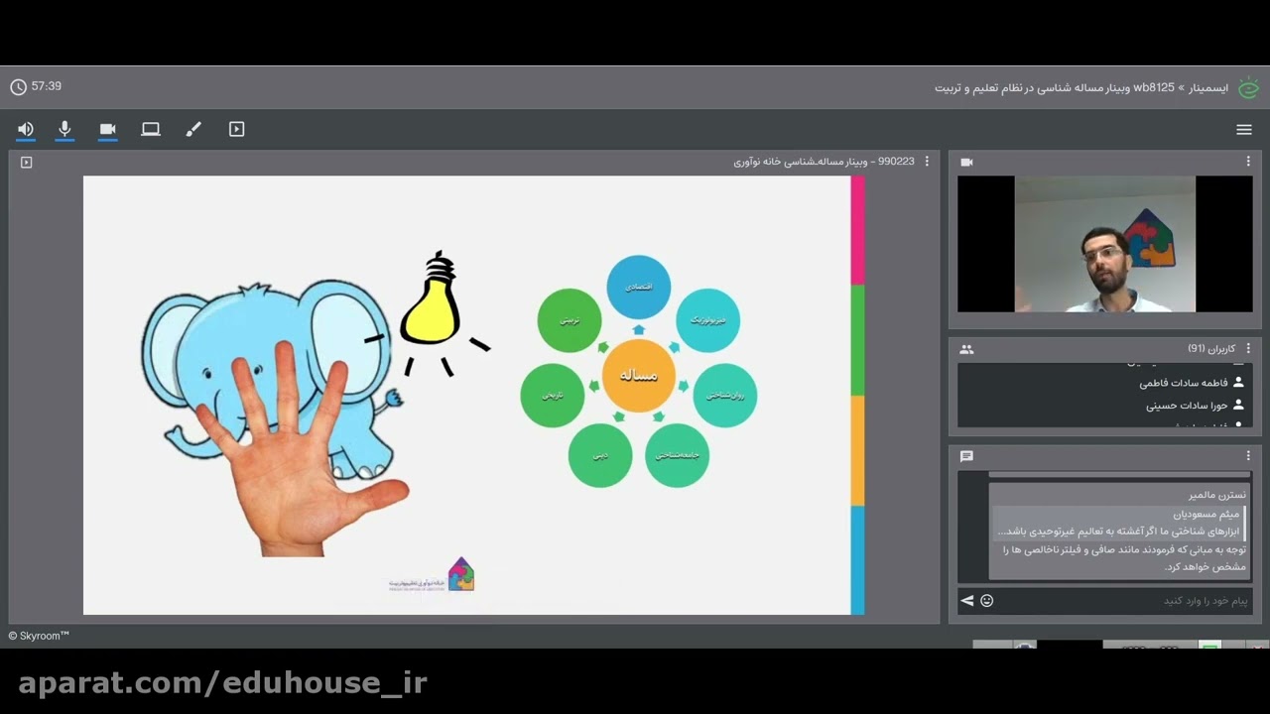The image size is (1270, 714).
Task: Click the presentation file title 990223
Action: pos(825,162)
